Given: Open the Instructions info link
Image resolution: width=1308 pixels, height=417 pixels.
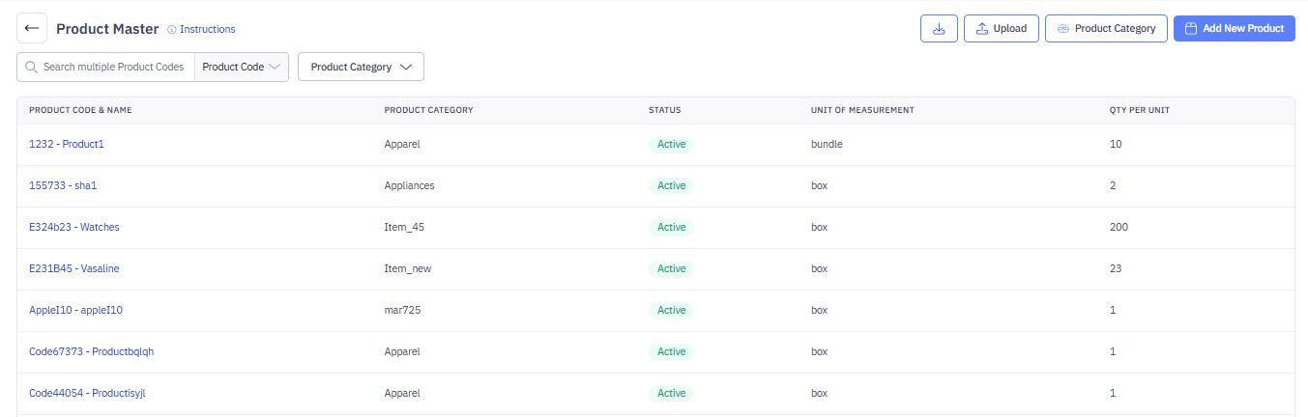Looking at the screenshot, I should point(201,30).
